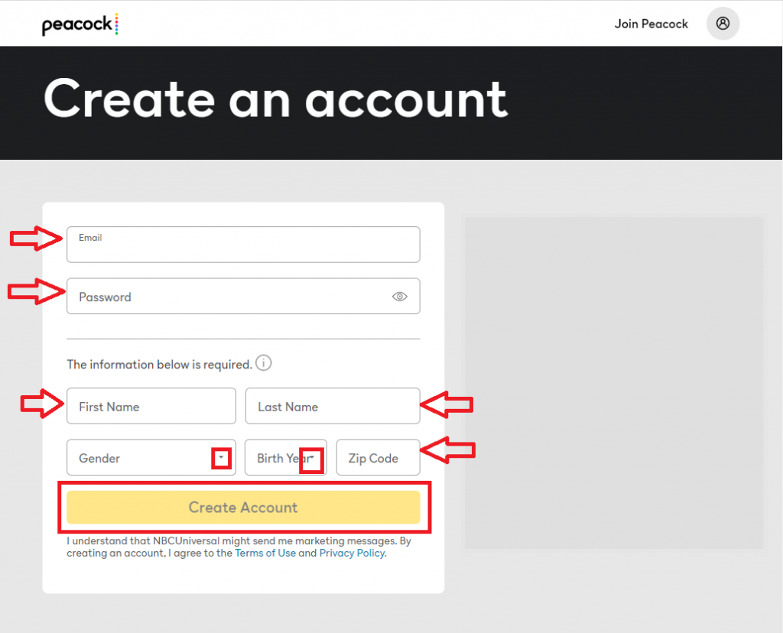The height and width of the screenshot is (633, 783).
Task: Click the Last Name field
Action: 333,406
